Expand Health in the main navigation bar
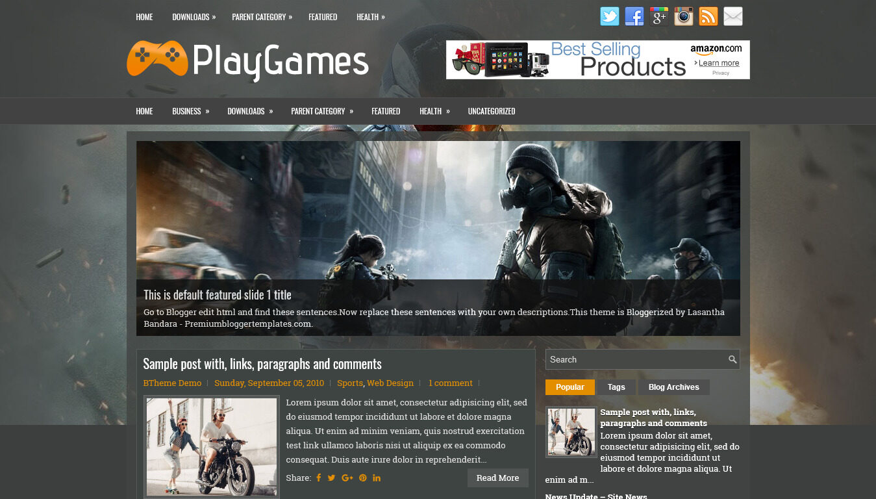Screen dimensions: 876x499 [x=434, y=111]
